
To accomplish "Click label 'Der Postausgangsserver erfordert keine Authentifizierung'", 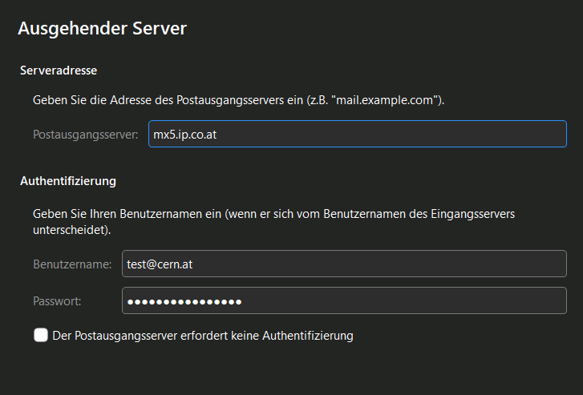I will click(x=202, y=336).
